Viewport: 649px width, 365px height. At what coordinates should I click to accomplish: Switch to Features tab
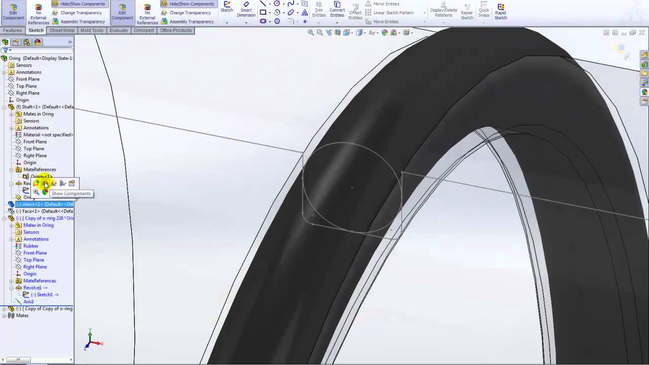pos(12,30)
